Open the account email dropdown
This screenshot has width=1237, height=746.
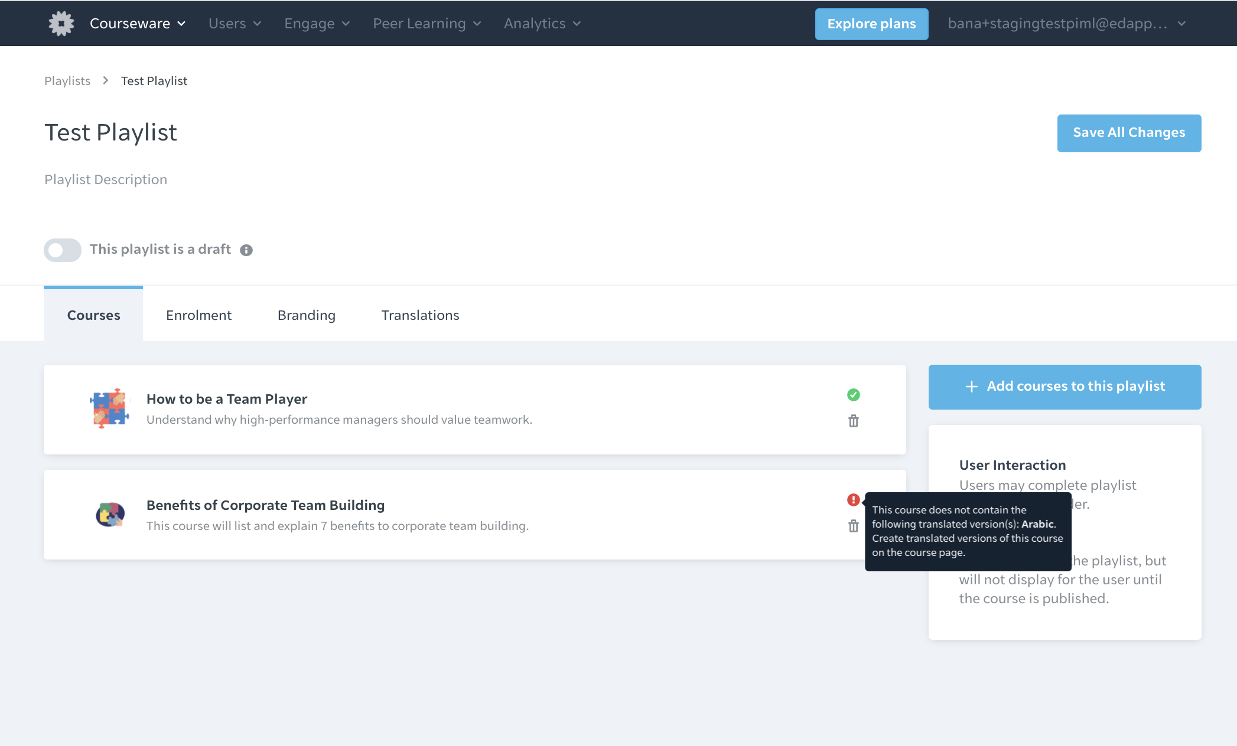[x=1067, y=24]
